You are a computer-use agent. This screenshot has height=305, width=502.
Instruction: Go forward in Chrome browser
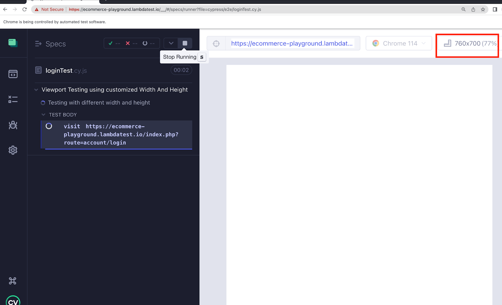point(15,9)
